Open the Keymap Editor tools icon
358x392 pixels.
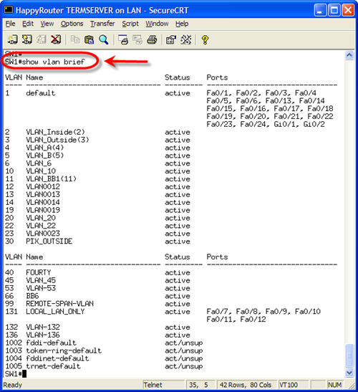coord(186,39)
